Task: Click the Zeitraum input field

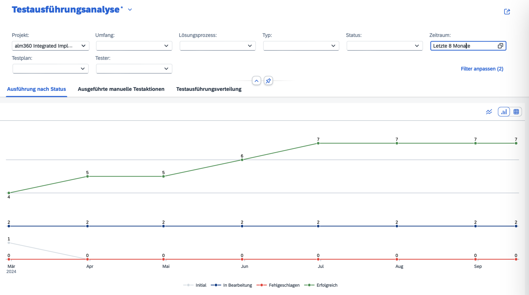Action: click(463, 46)
